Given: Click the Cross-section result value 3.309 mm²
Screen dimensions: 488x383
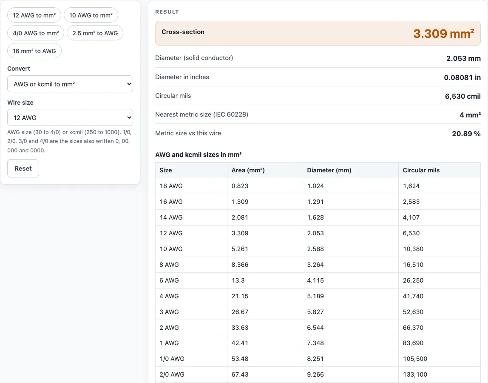Looking at the screenshot, I should coord(443,34).
